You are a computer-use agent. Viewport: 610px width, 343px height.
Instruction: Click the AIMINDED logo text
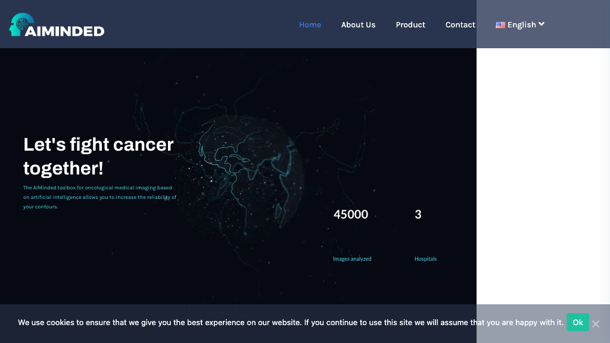tap(65, 31)
